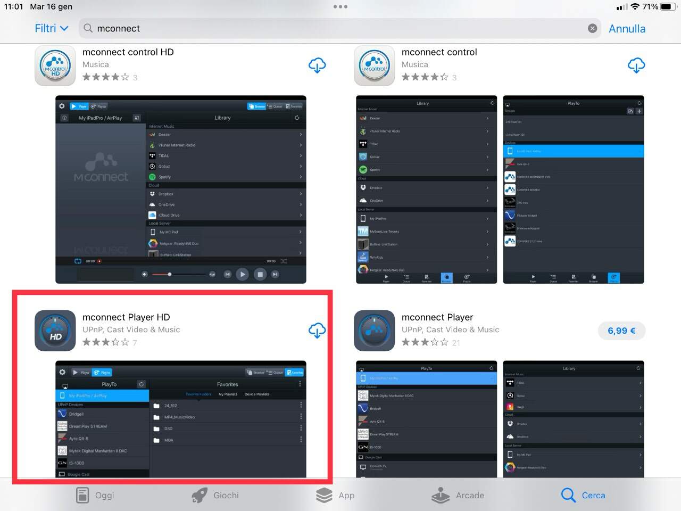The width and height of the screenshot is (681, 511).
Task: View the mconnect Player HD screenshot preview
Action: (181, 419)
